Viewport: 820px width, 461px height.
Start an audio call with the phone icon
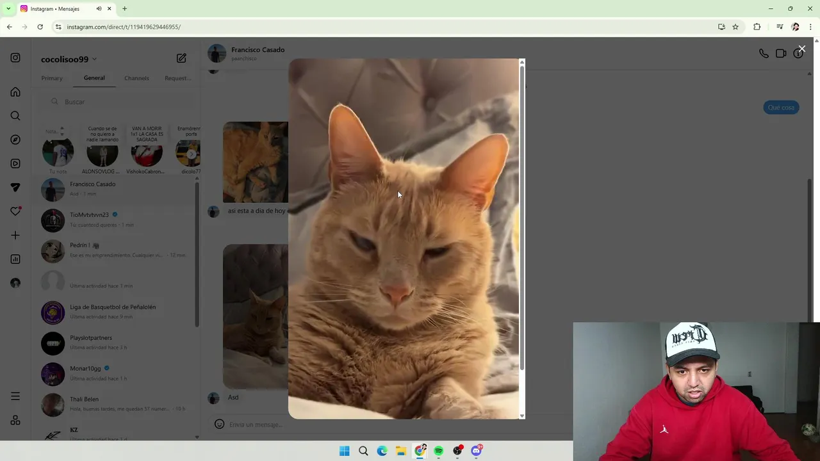[x=764, y=54]
